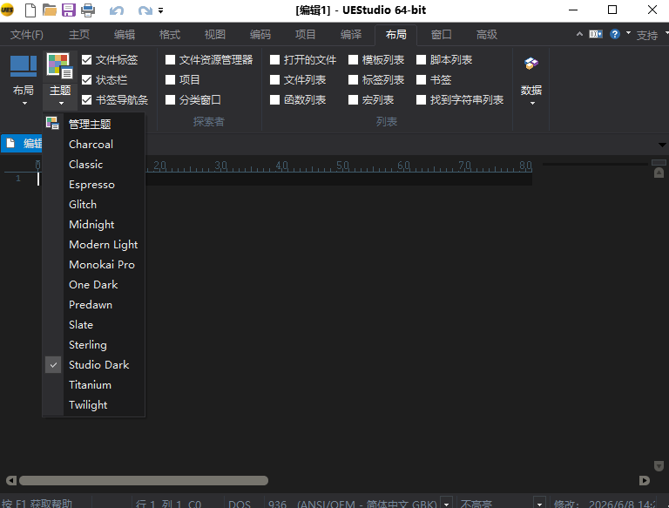Viewport: 669px width, 508px height.
Task: Open the 布局 layout button in ribbon
Action: (24, 79)
